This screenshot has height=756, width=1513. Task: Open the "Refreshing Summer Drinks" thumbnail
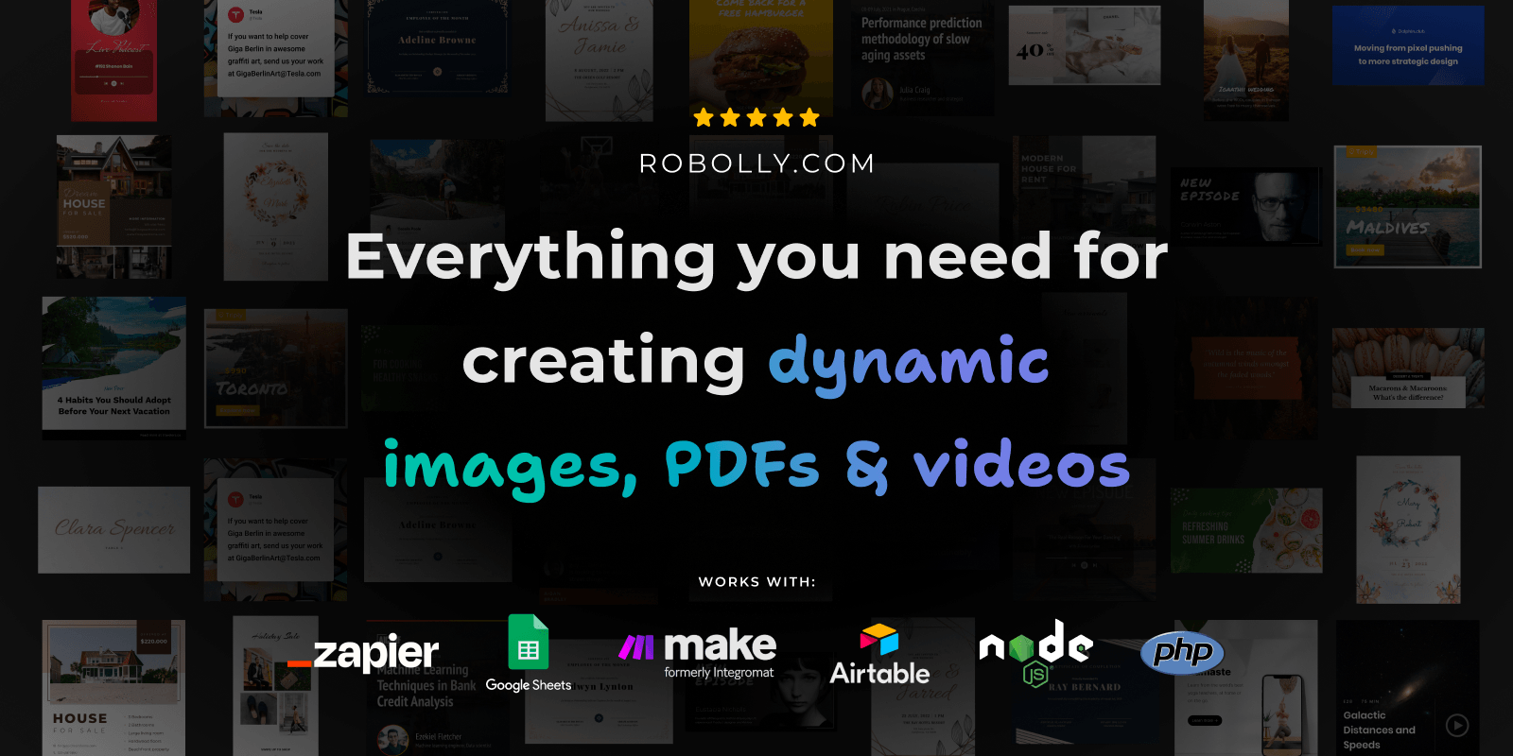point(1246,530)
